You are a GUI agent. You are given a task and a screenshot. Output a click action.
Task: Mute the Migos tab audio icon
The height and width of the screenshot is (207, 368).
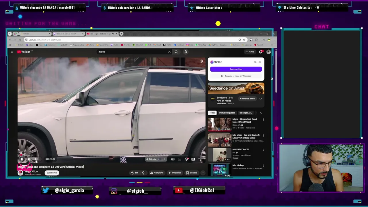click(x=113, y=34)
